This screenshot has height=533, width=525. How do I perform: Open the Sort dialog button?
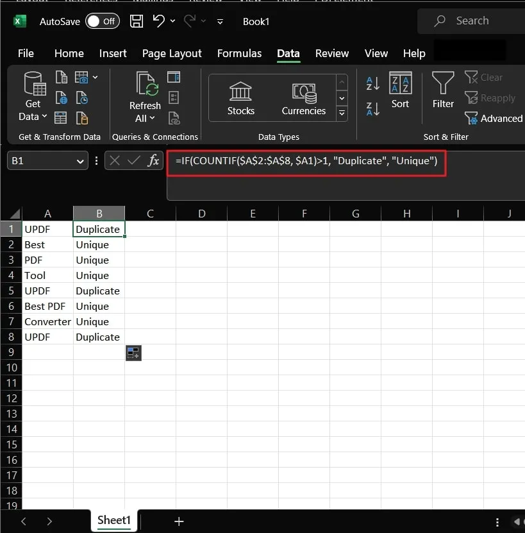coord(400,90)
